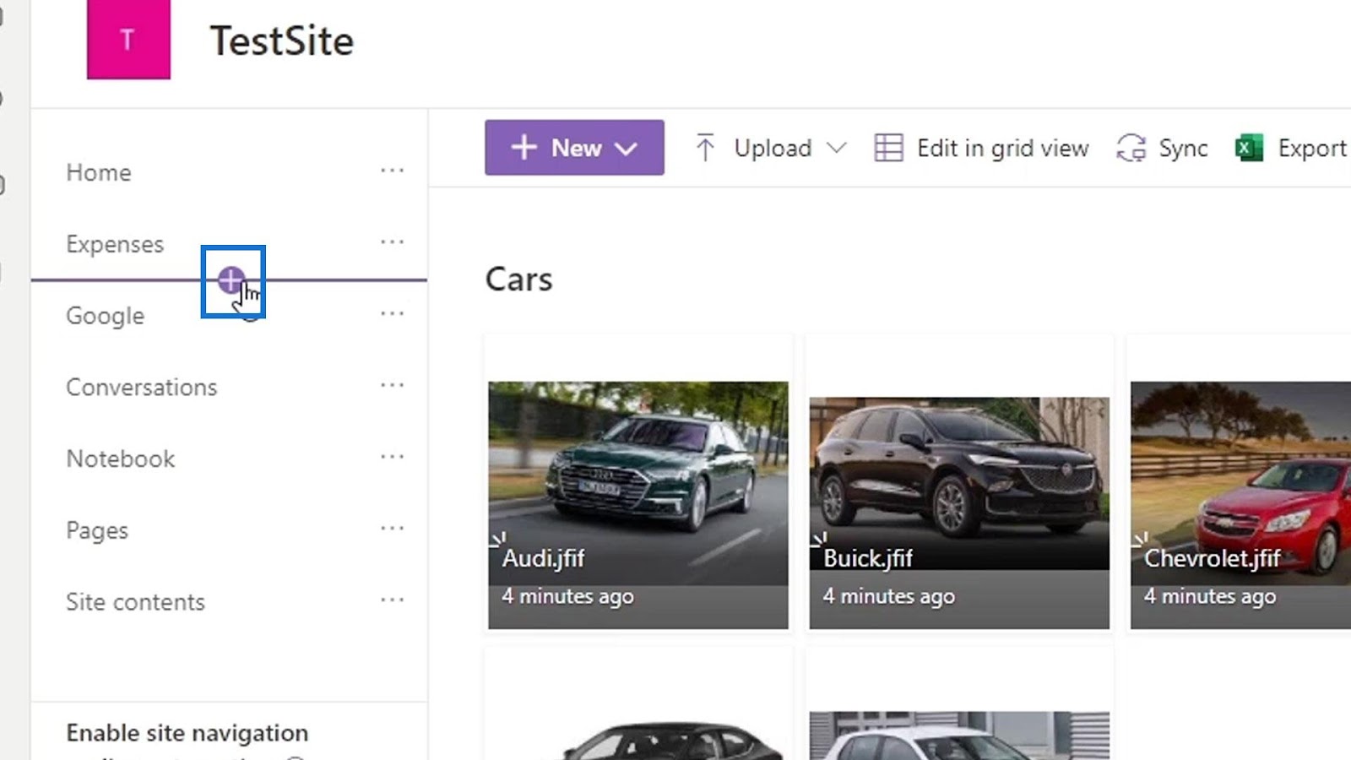Screen dimensions: 1351x760
Task: Click the Edit in grid view icon
Action: 888,148
